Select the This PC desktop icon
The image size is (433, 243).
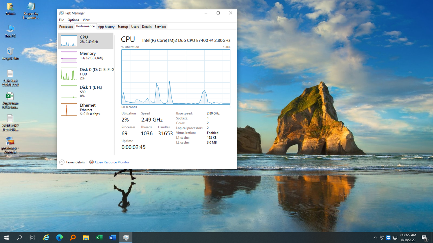(x=10, y=31)
